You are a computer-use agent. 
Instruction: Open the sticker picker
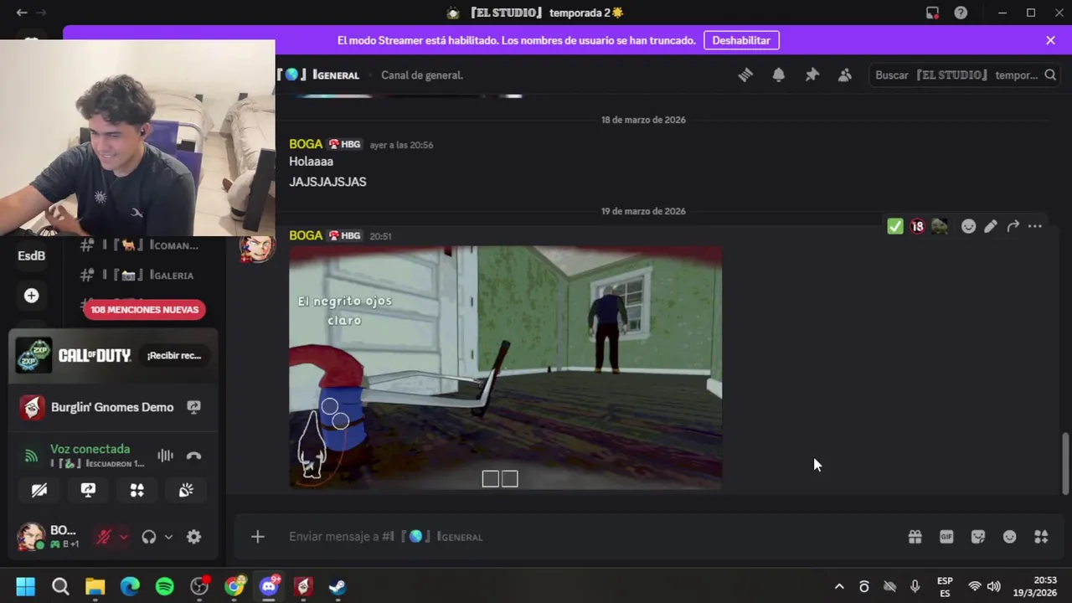(x=978, y=537)
